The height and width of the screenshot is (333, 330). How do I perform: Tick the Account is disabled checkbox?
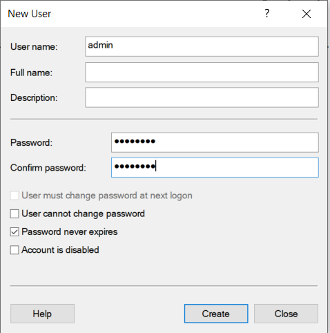[14, 250]
